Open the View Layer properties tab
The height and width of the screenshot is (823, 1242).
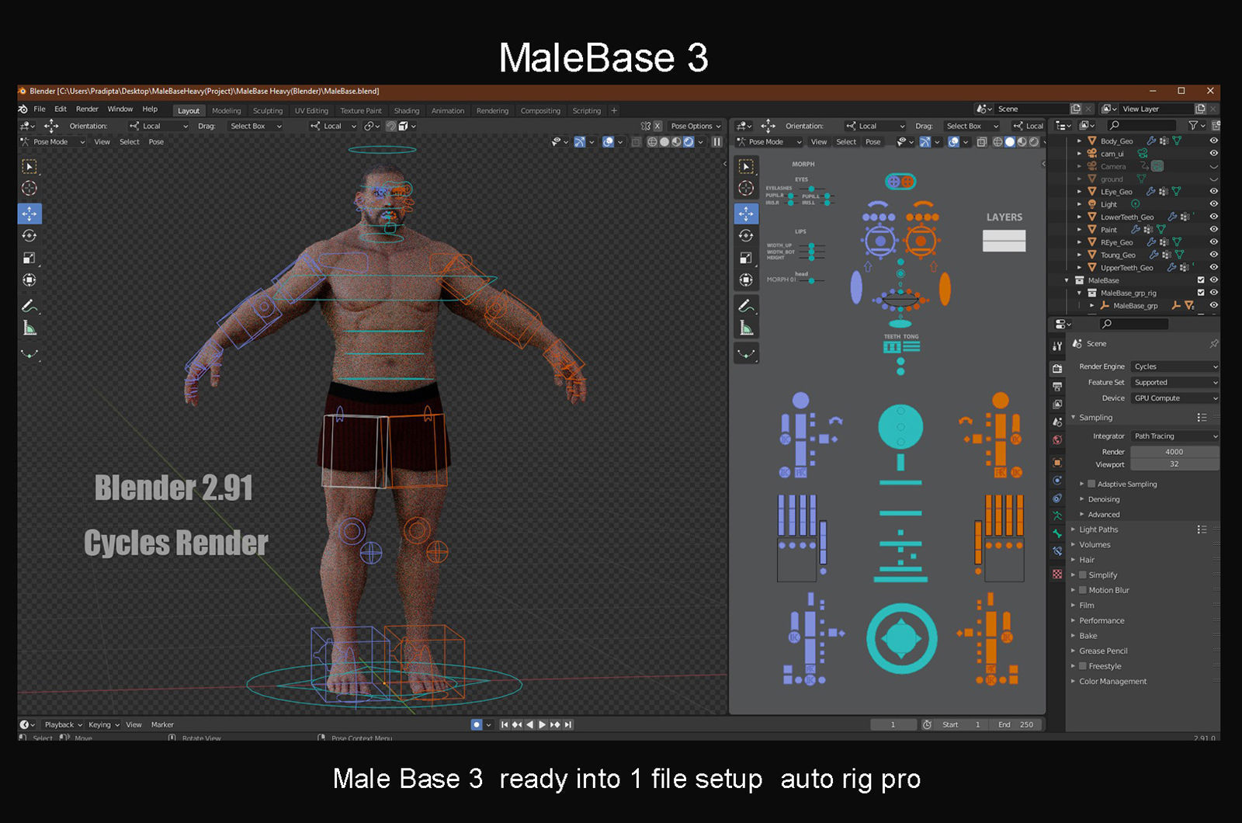click(1057, 405)
